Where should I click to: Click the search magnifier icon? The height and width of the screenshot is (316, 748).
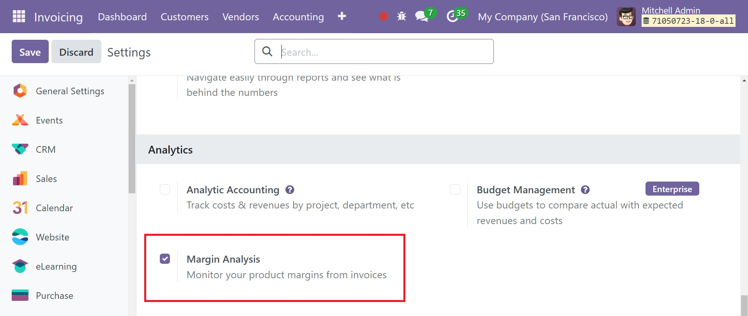pos(267,51)
